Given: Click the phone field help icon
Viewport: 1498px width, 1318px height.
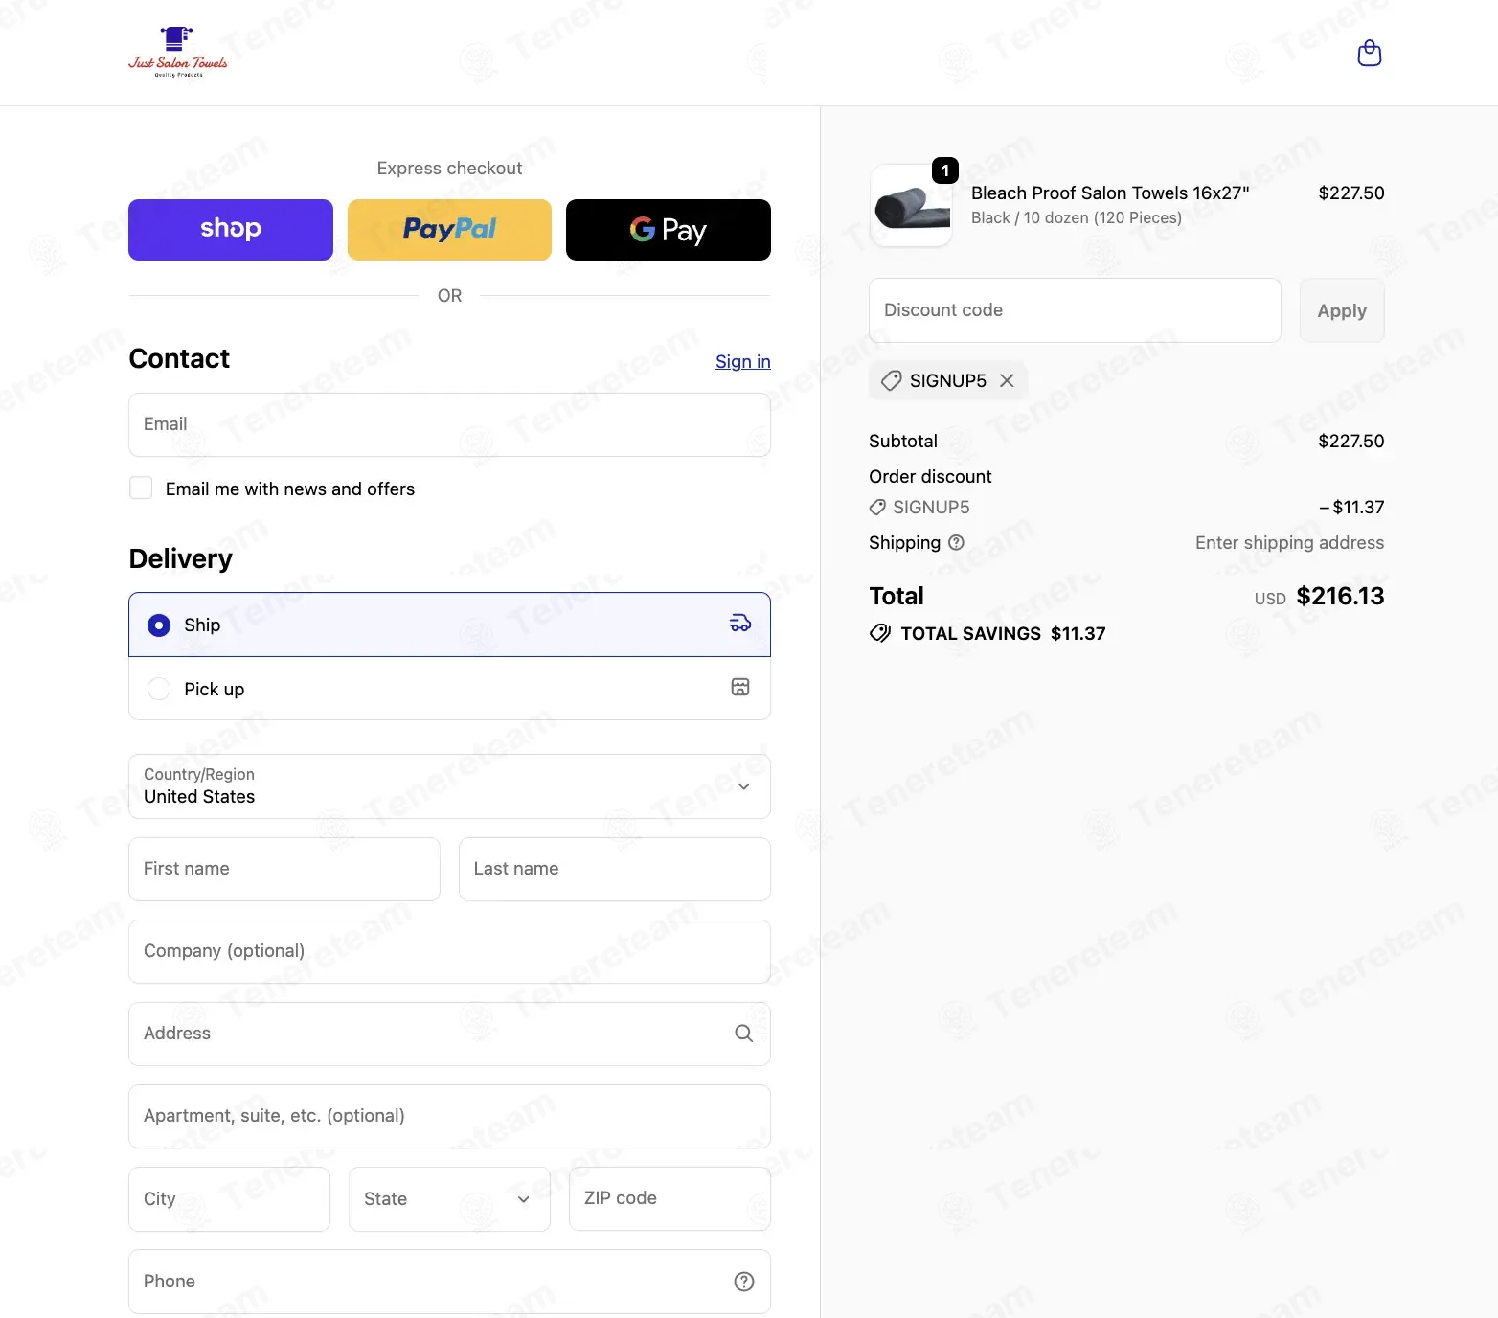Looking at the screenshot, I should pyautogui.click(x=744, y=1282).
